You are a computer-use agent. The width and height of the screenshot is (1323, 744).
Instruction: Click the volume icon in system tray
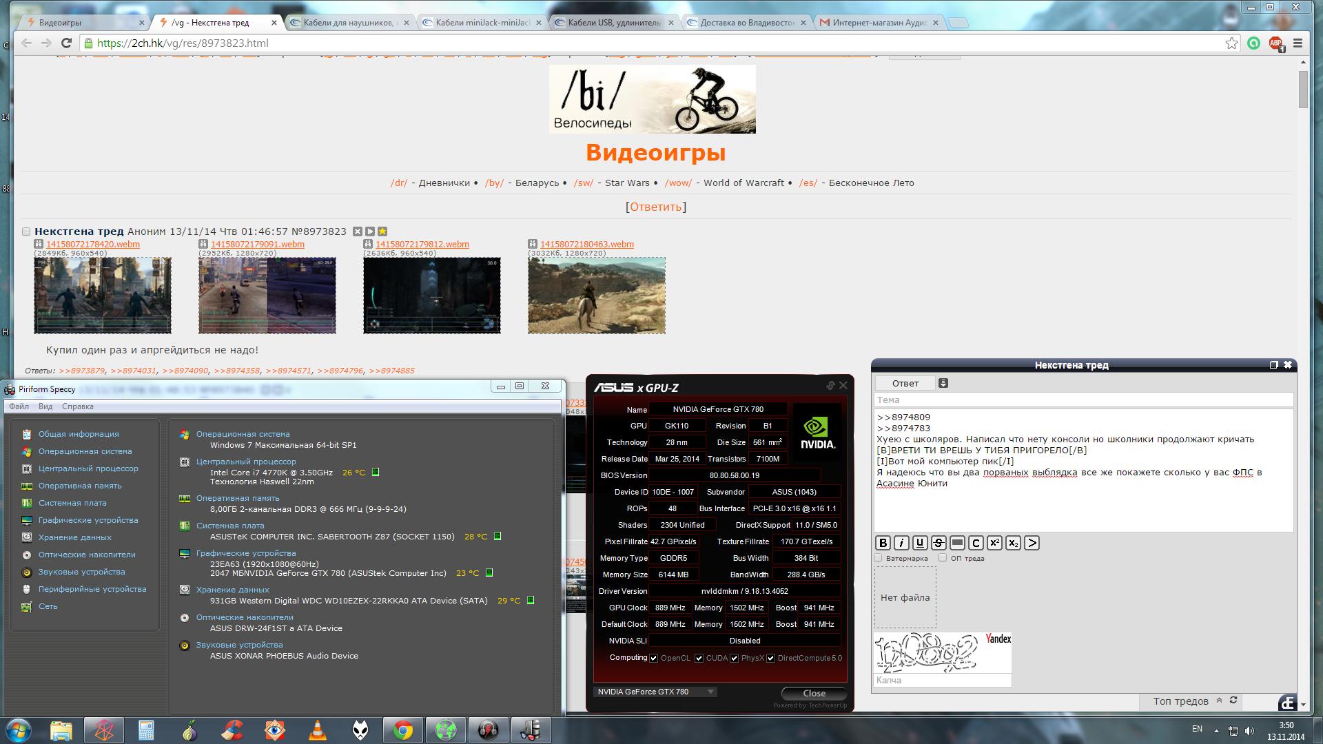(x=1250, y=730)
